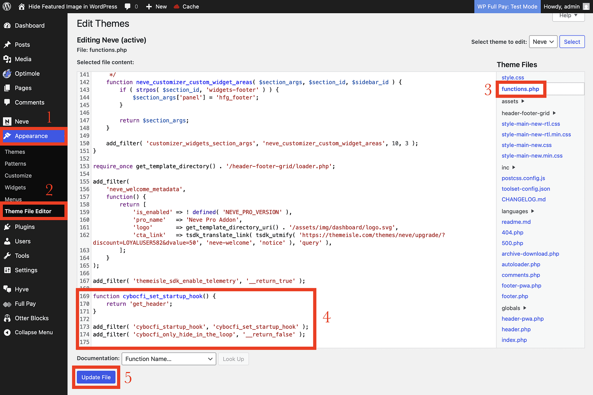Open Widgets submenu item

(15, 188)
